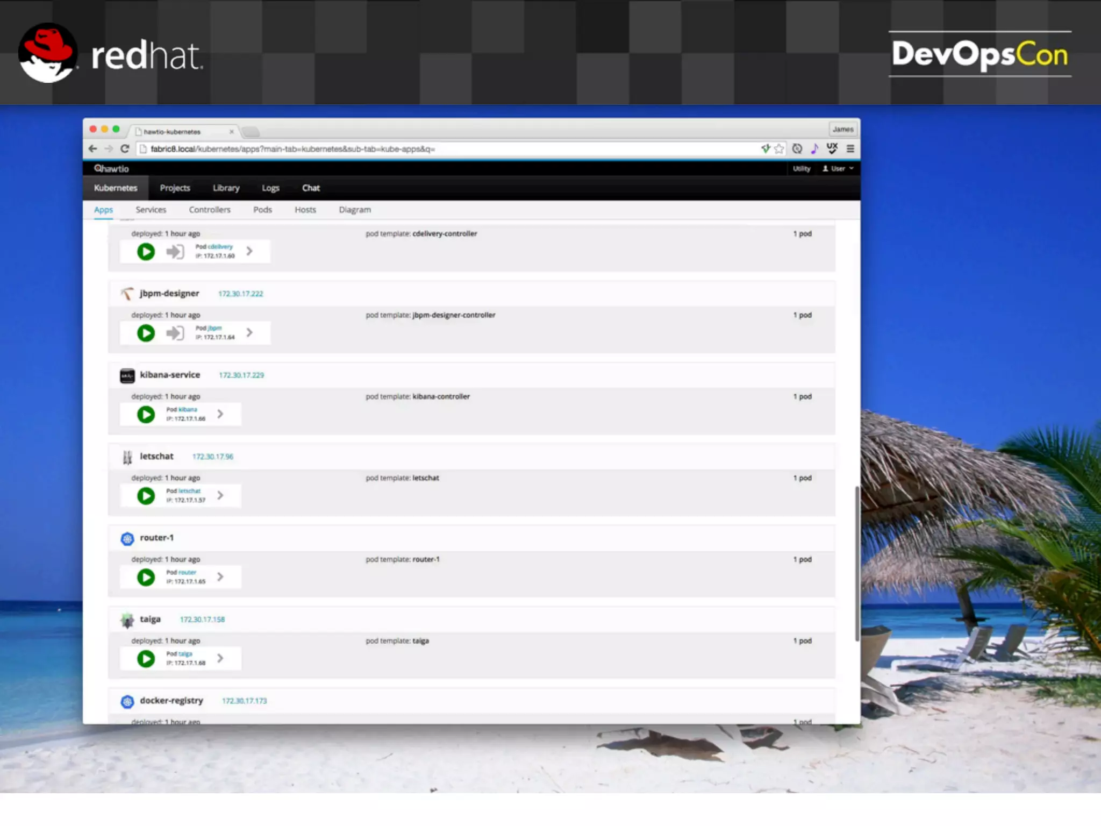Bookmark page with the star icon
Image resolution: width=1101 pixels, height=826 pixels.
tap(779, 149)
